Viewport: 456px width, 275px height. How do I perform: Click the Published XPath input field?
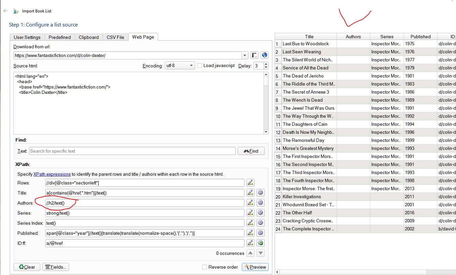coord(144,233)
